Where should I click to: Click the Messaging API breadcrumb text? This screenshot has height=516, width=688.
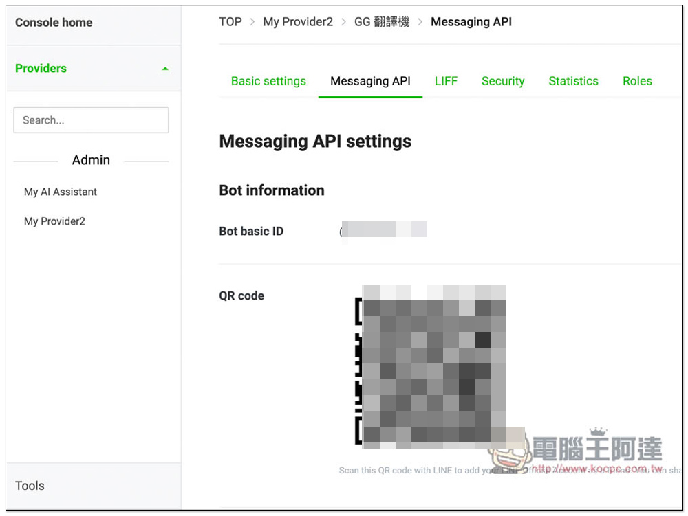point(471,22)
